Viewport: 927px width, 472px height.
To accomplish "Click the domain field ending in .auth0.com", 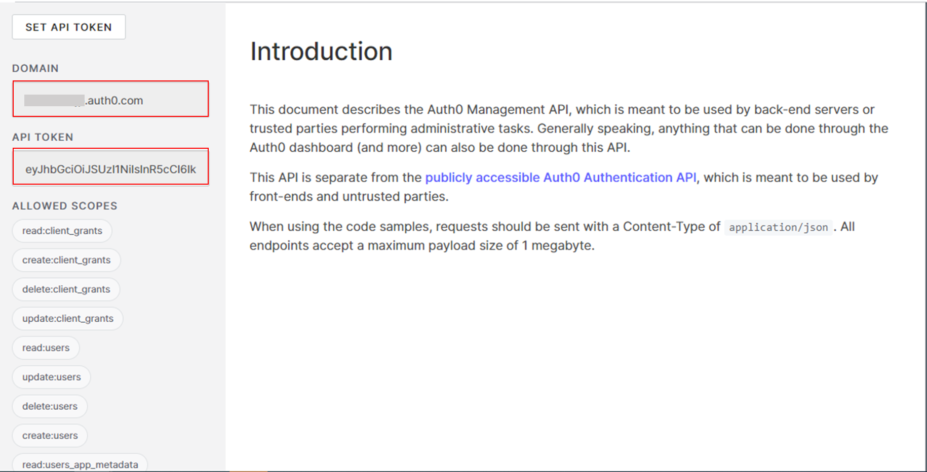I will (110, 100).
